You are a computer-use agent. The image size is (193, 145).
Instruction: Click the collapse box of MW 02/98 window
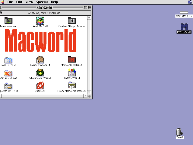pos(90,8)
